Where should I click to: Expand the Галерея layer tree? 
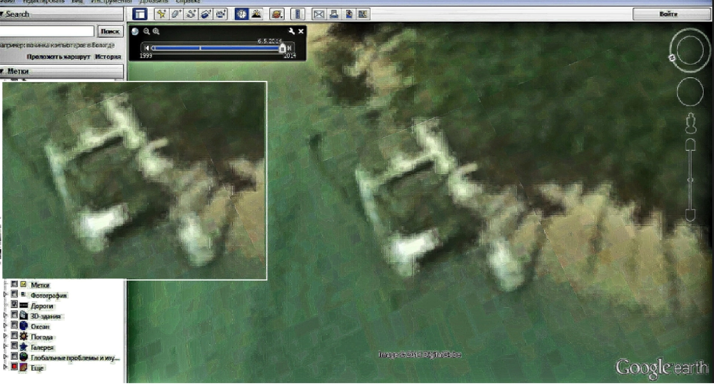point(5,347)
